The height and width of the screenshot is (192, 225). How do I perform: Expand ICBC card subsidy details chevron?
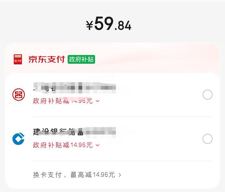pyautogui.click(x=97, y=101)
